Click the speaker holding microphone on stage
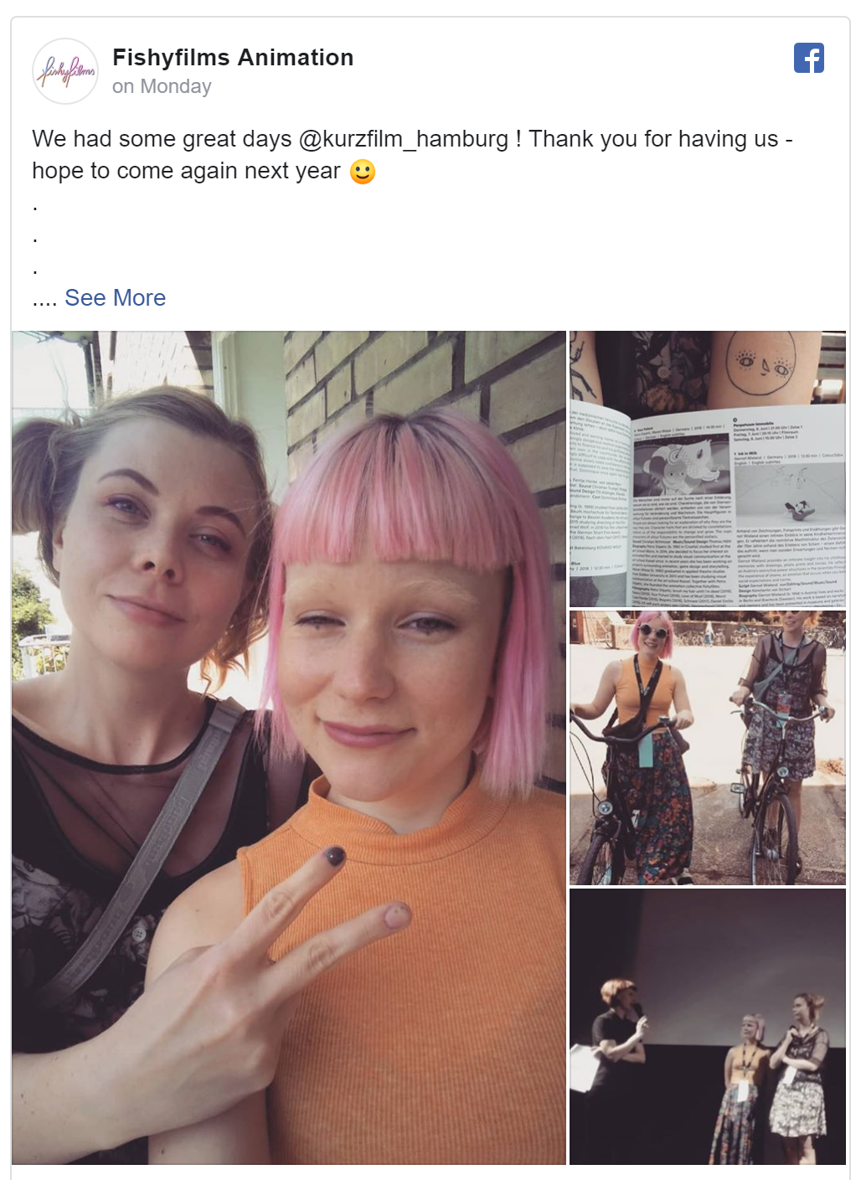Viewport: 861px width, 1180px height. (x=618, y=1030)
